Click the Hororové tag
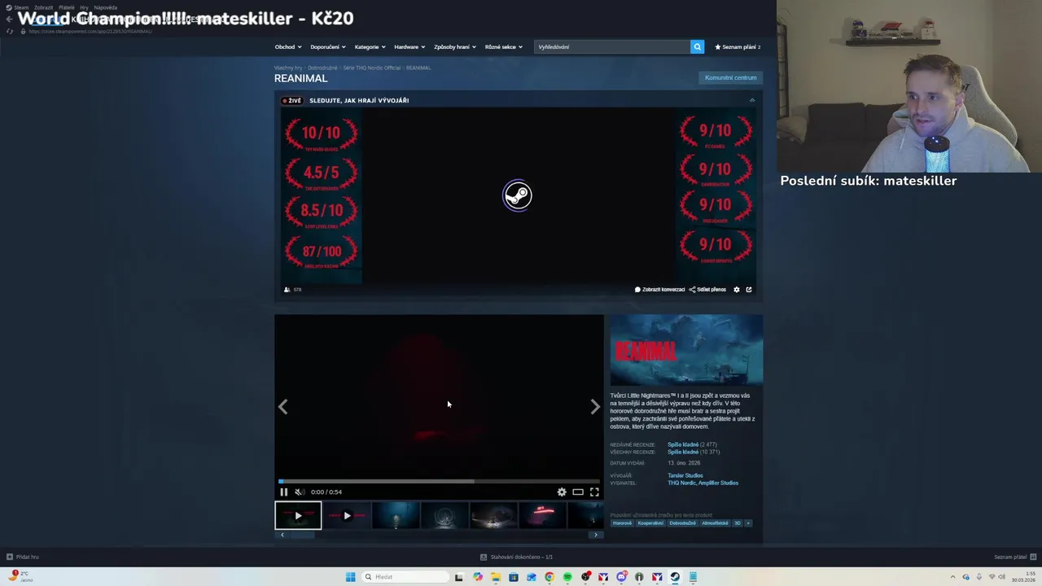The height and width of the screenshot is (586, 1042). (622, 523)
